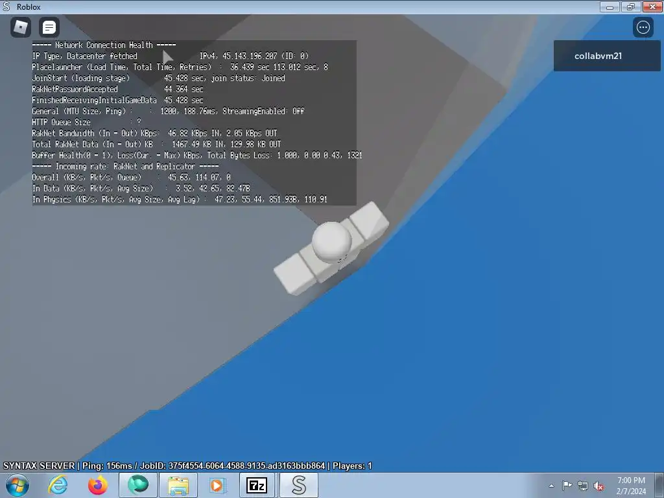Click the white Roblox character avatar
Image resolution: width=664 pixels, height=498 pixels.
coord(331,248)
